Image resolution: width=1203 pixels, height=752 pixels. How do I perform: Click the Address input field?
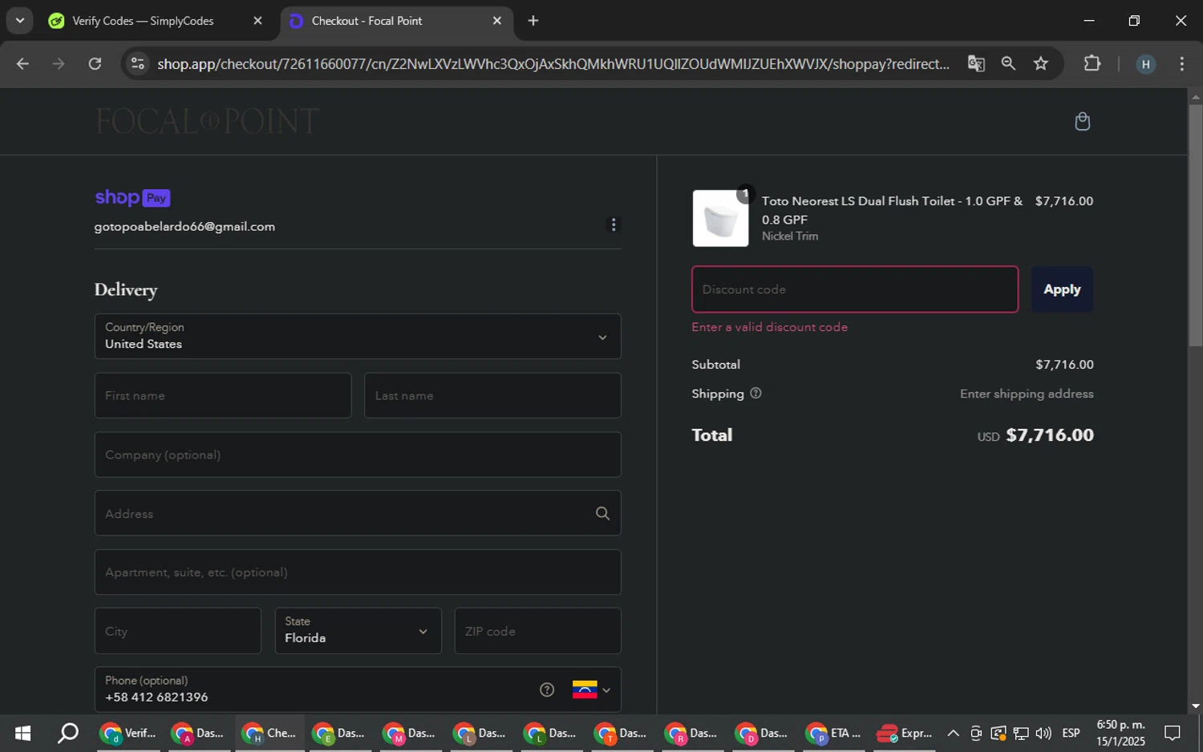point(358,513)
